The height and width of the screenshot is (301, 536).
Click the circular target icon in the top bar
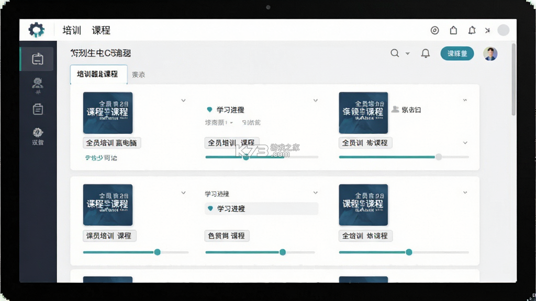434,30
